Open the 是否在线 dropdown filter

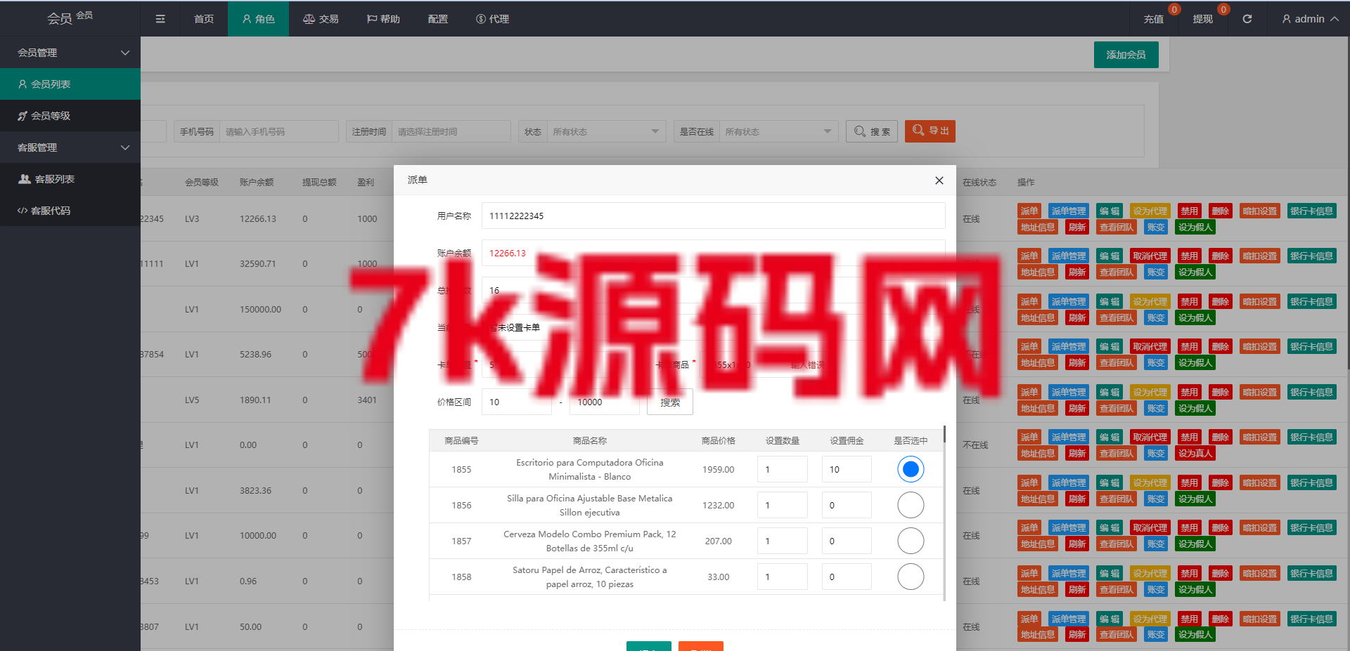[x=778, y=131]
